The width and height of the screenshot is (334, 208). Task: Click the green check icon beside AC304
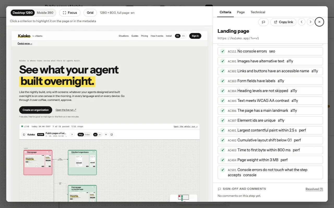[x=223, y=91]
